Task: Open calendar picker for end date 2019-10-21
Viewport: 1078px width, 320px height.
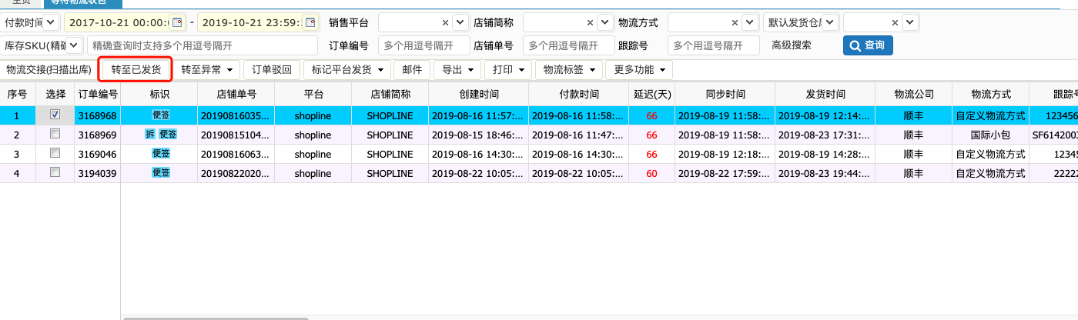Action: tap(310, 22)
